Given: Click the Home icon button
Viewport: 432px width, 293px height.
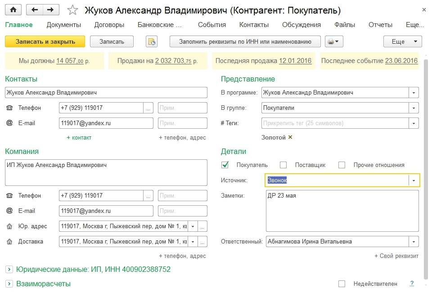Looking at the screenshot, I should [13, 9].
